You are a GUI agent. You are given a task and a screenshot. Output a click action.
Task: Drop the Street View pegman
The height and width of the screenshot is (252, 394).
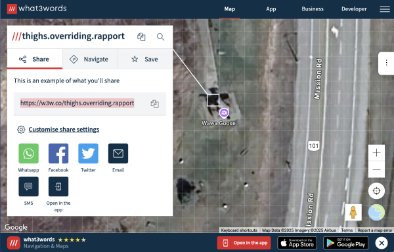[353, 212]
